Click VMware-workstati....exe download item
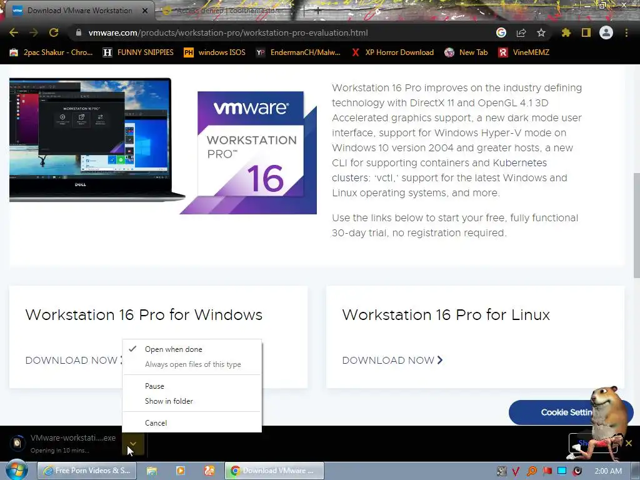 click(x=65, y=444)
